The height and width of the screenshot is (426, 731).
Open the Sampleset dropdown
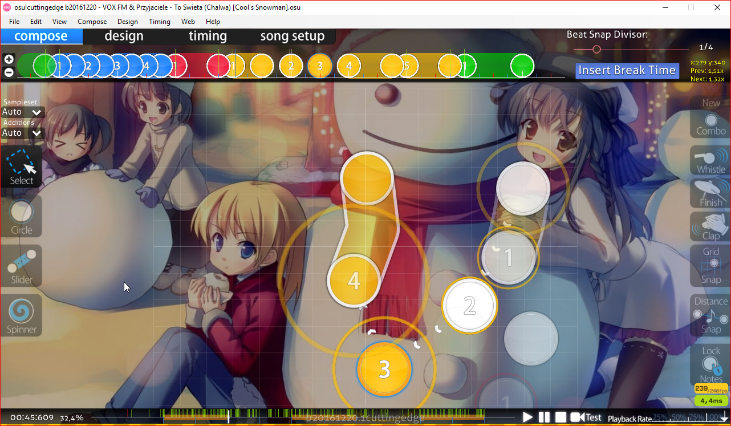click(22, 112)
